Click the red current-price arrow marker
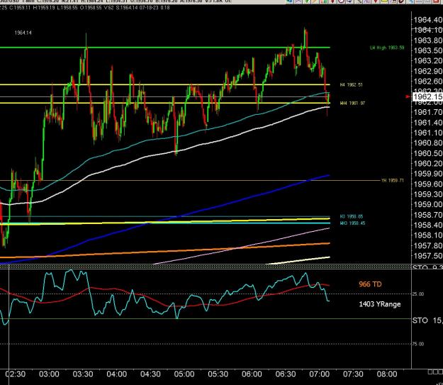This screenshot has height=385, width=443. click(408, 96)
